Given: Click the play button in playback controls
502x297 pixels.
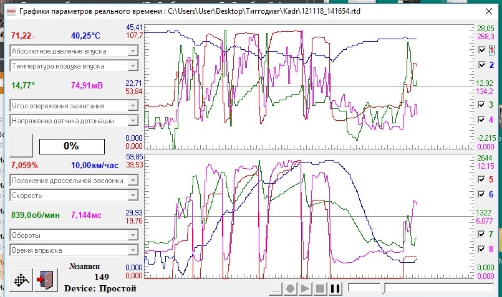Looking at the screenshot, I should (305, 289).
